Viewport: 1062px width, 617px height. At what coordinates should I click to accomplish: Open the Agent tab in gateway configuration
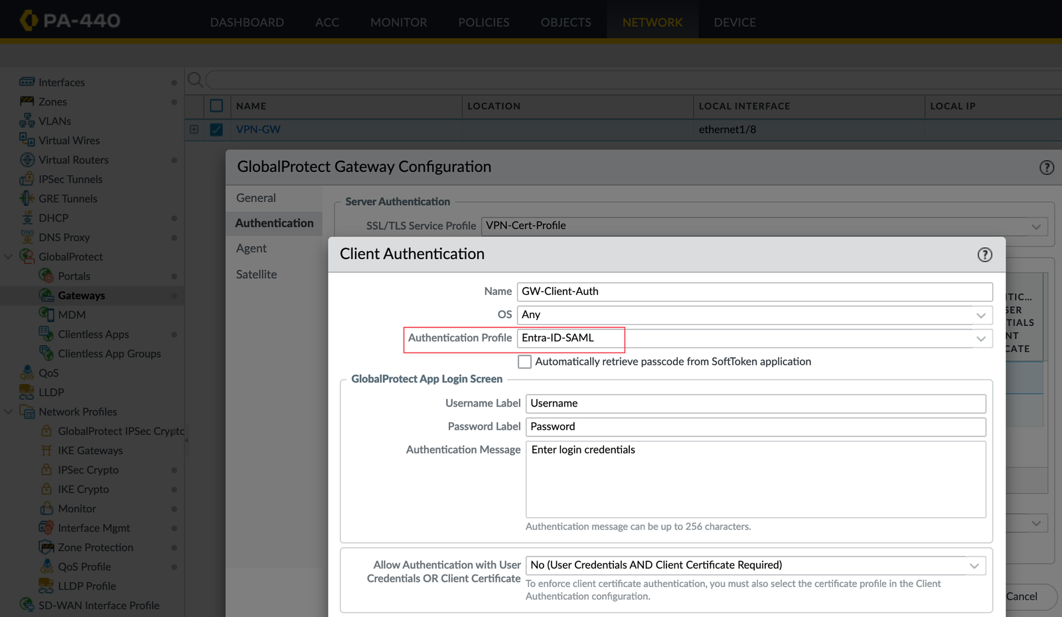[x=251, y=248]
